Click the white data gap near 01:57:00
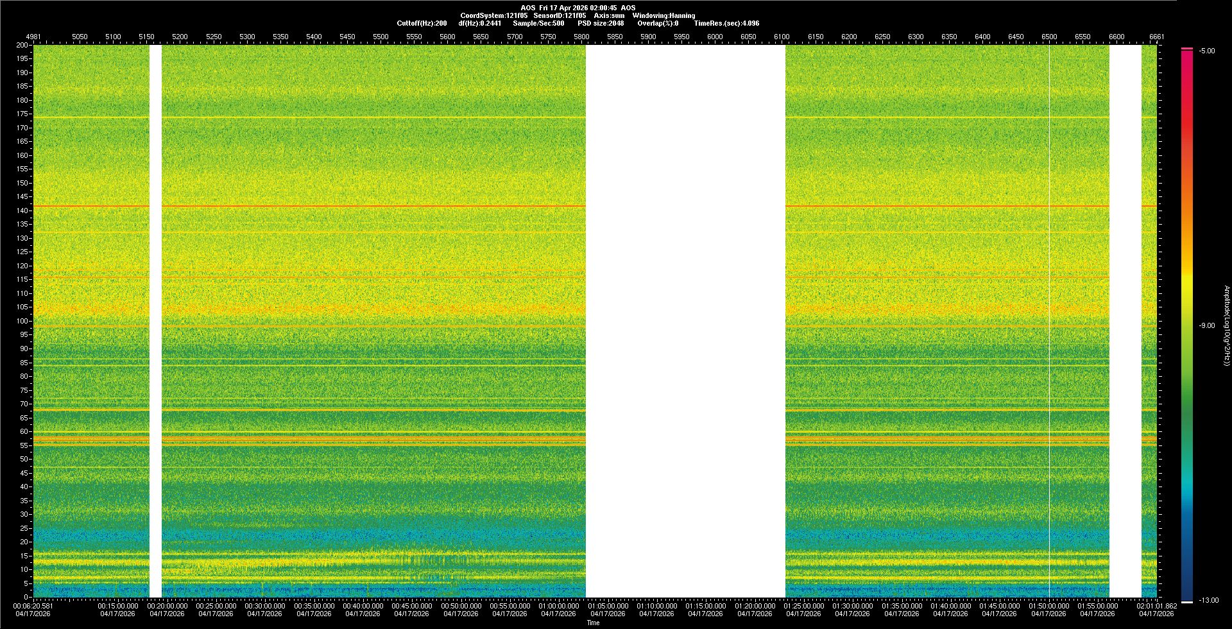 [1125, 321]
